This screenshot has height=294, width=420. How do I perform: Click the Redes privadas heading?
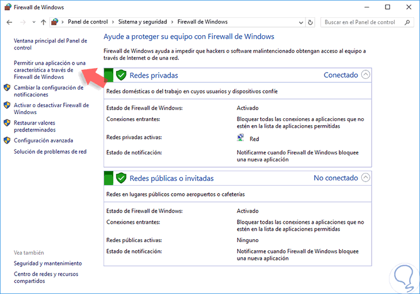[x=154, y=76]
